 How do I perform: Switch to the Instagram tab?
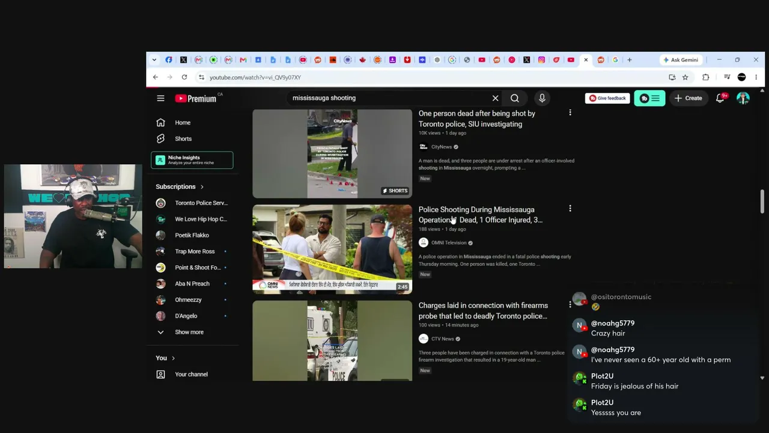(541, 60)
